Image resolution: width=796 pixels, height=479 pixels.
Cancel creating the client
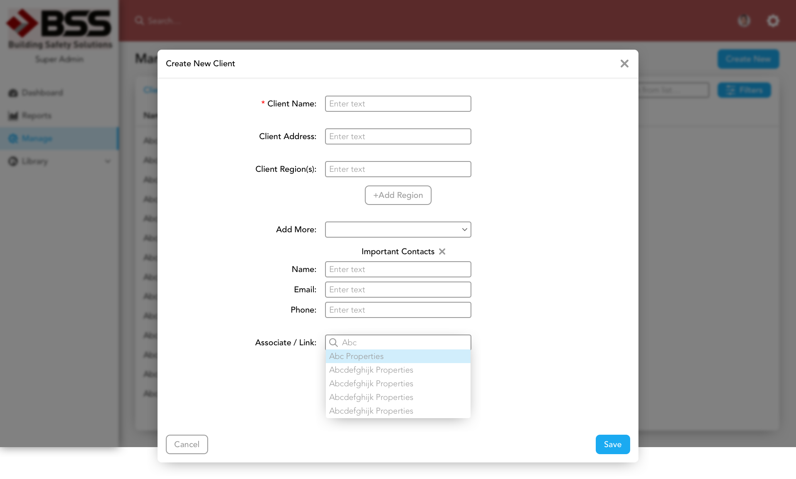(x=187, y=444)
